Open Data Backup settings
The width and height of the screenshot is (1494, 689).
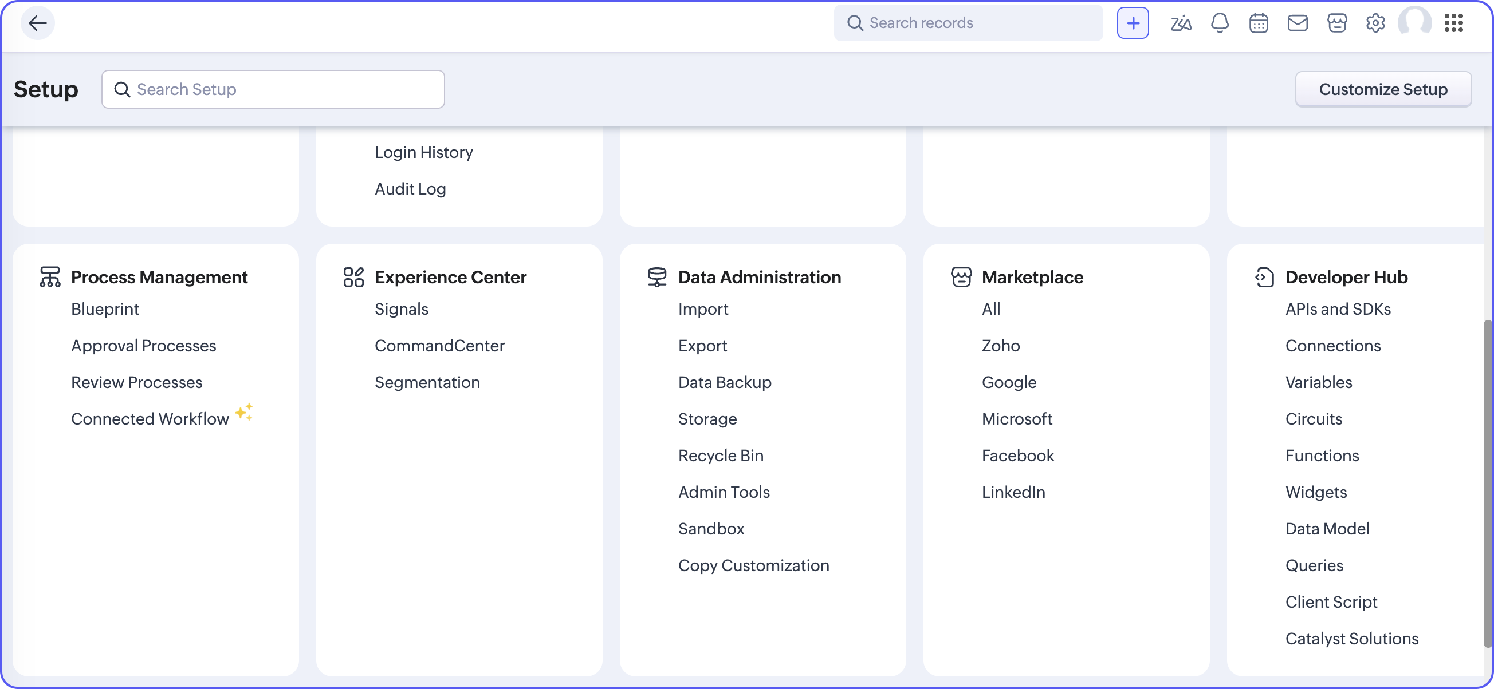725,382
